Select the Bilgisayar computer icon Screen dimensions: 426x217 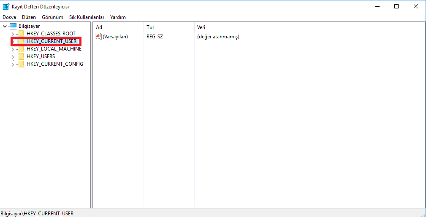tap(13, 26)
